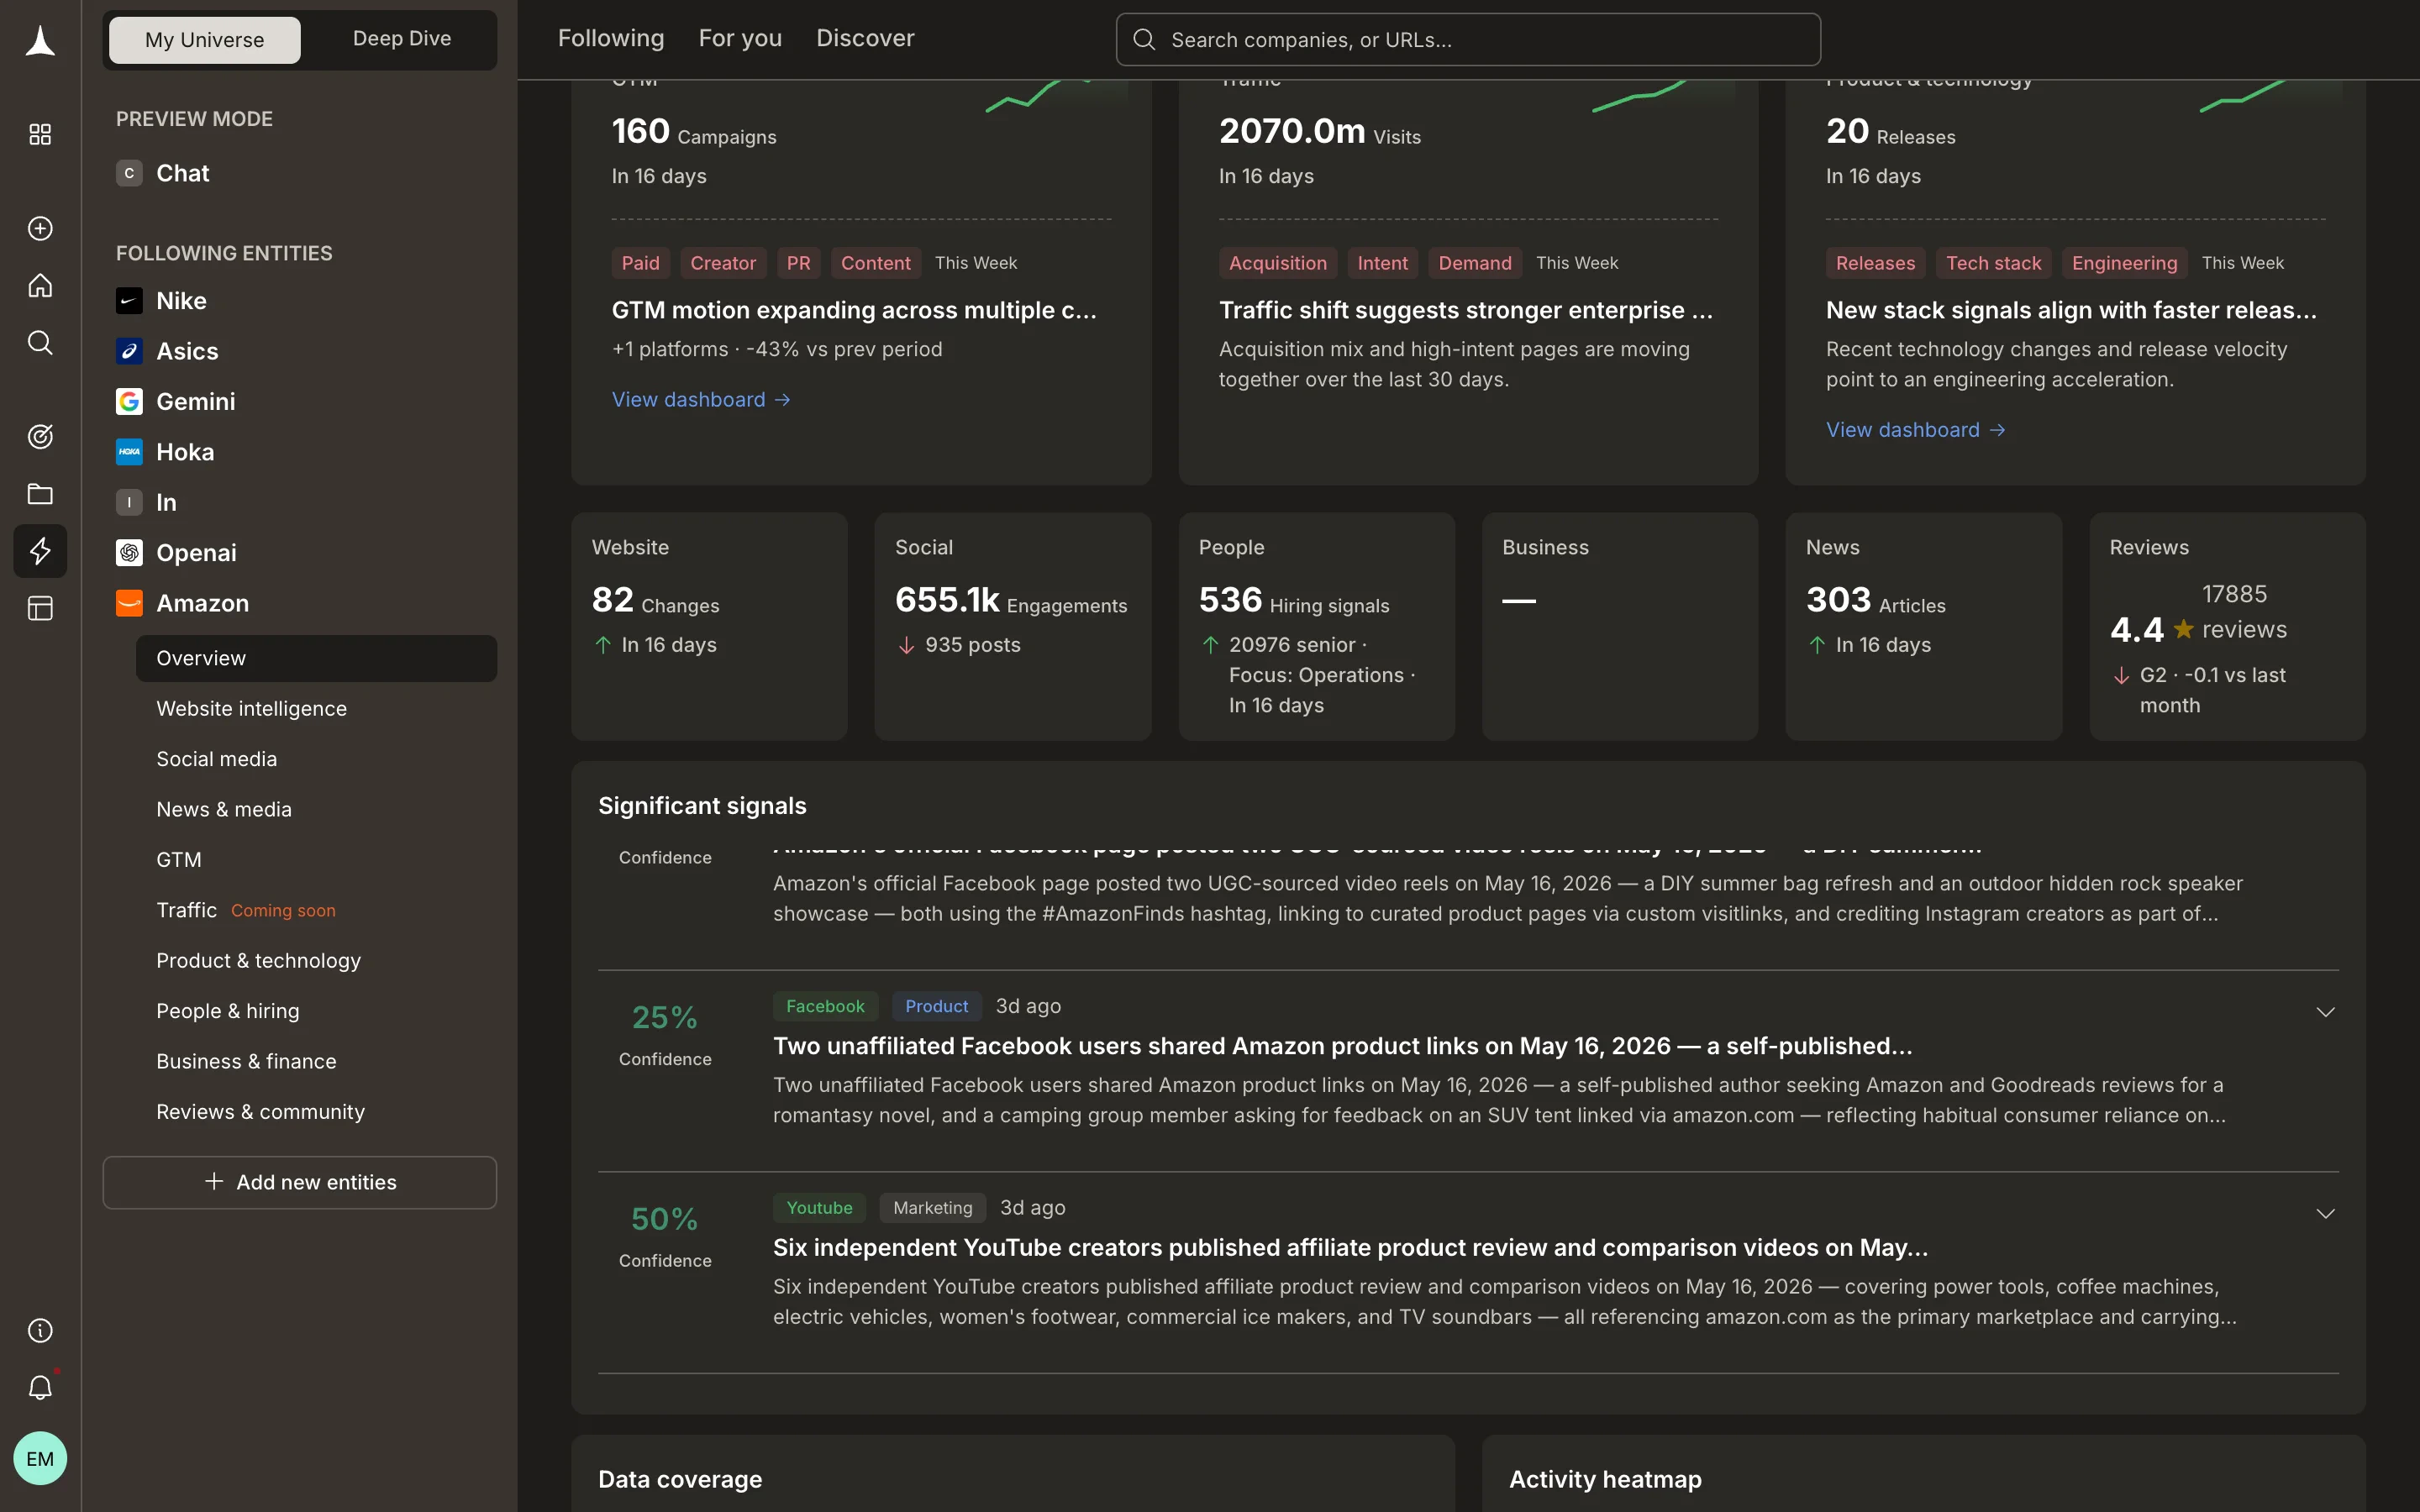Switch to My Universe mode

(204, 39)
